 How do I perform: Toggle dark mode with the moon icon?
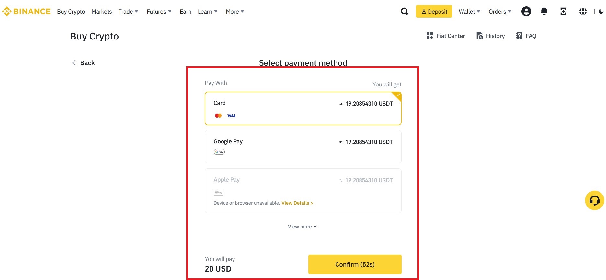coord(601,12)
